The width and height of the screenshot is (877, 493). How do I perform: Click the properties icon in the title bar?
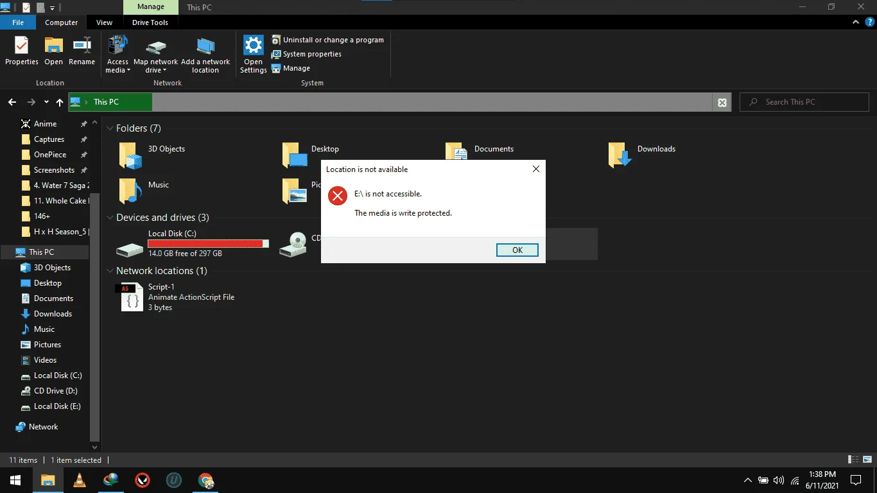coord(26,7)
